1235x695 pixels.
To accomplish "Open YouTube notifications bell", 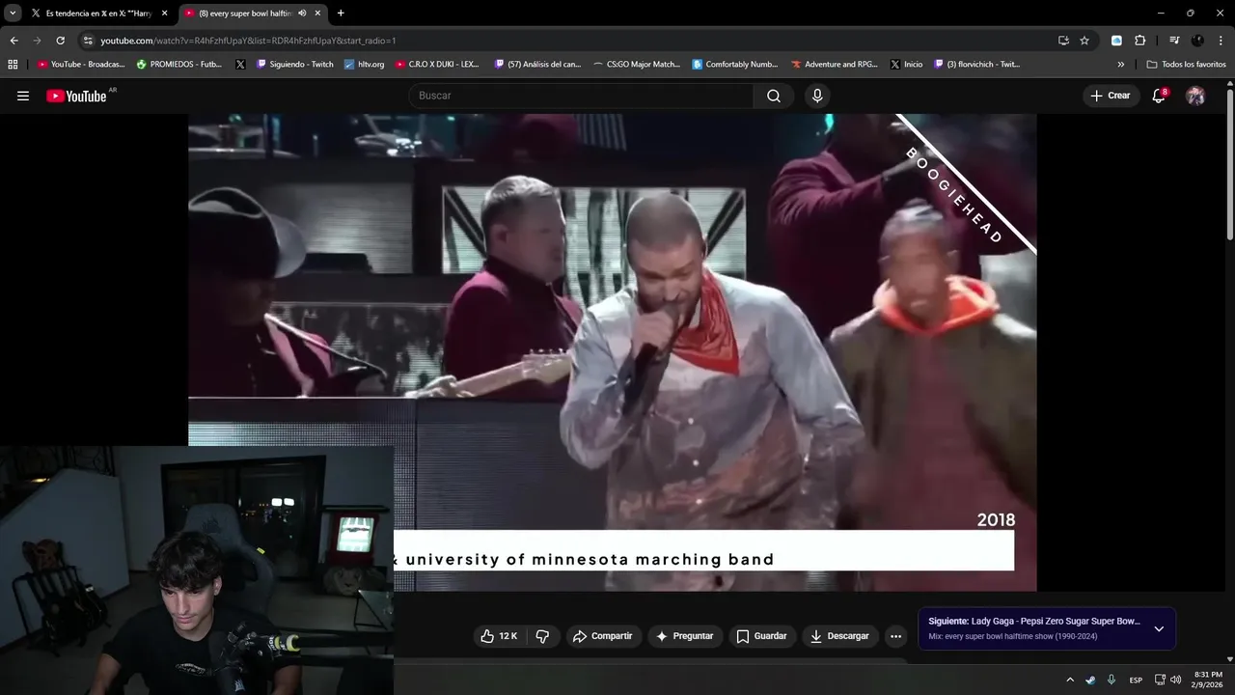I will click(1159, 96).
